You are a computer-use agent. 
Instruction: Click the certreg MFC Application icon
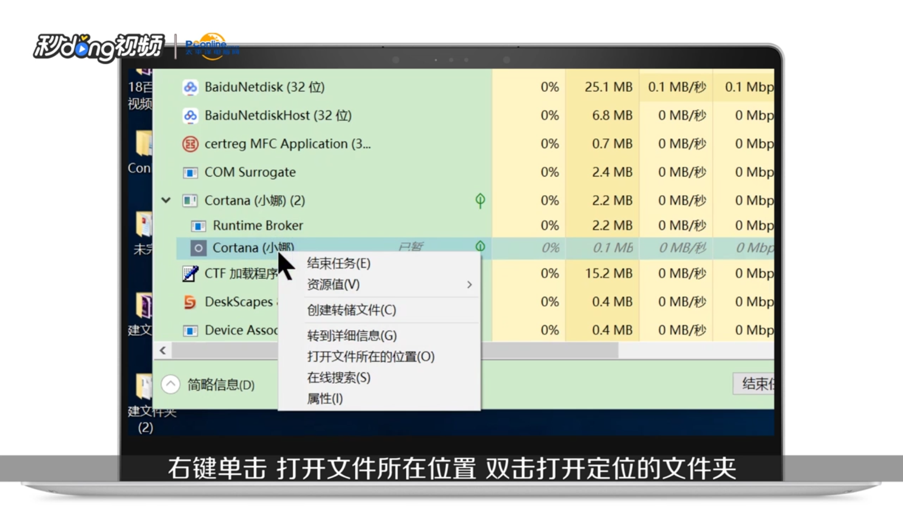[x=190, y=144]
